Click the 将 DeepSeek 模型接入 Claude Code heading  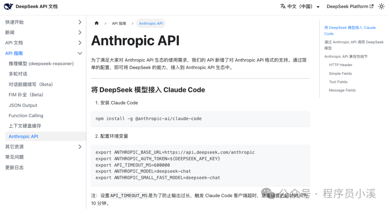tap(148, 90)
